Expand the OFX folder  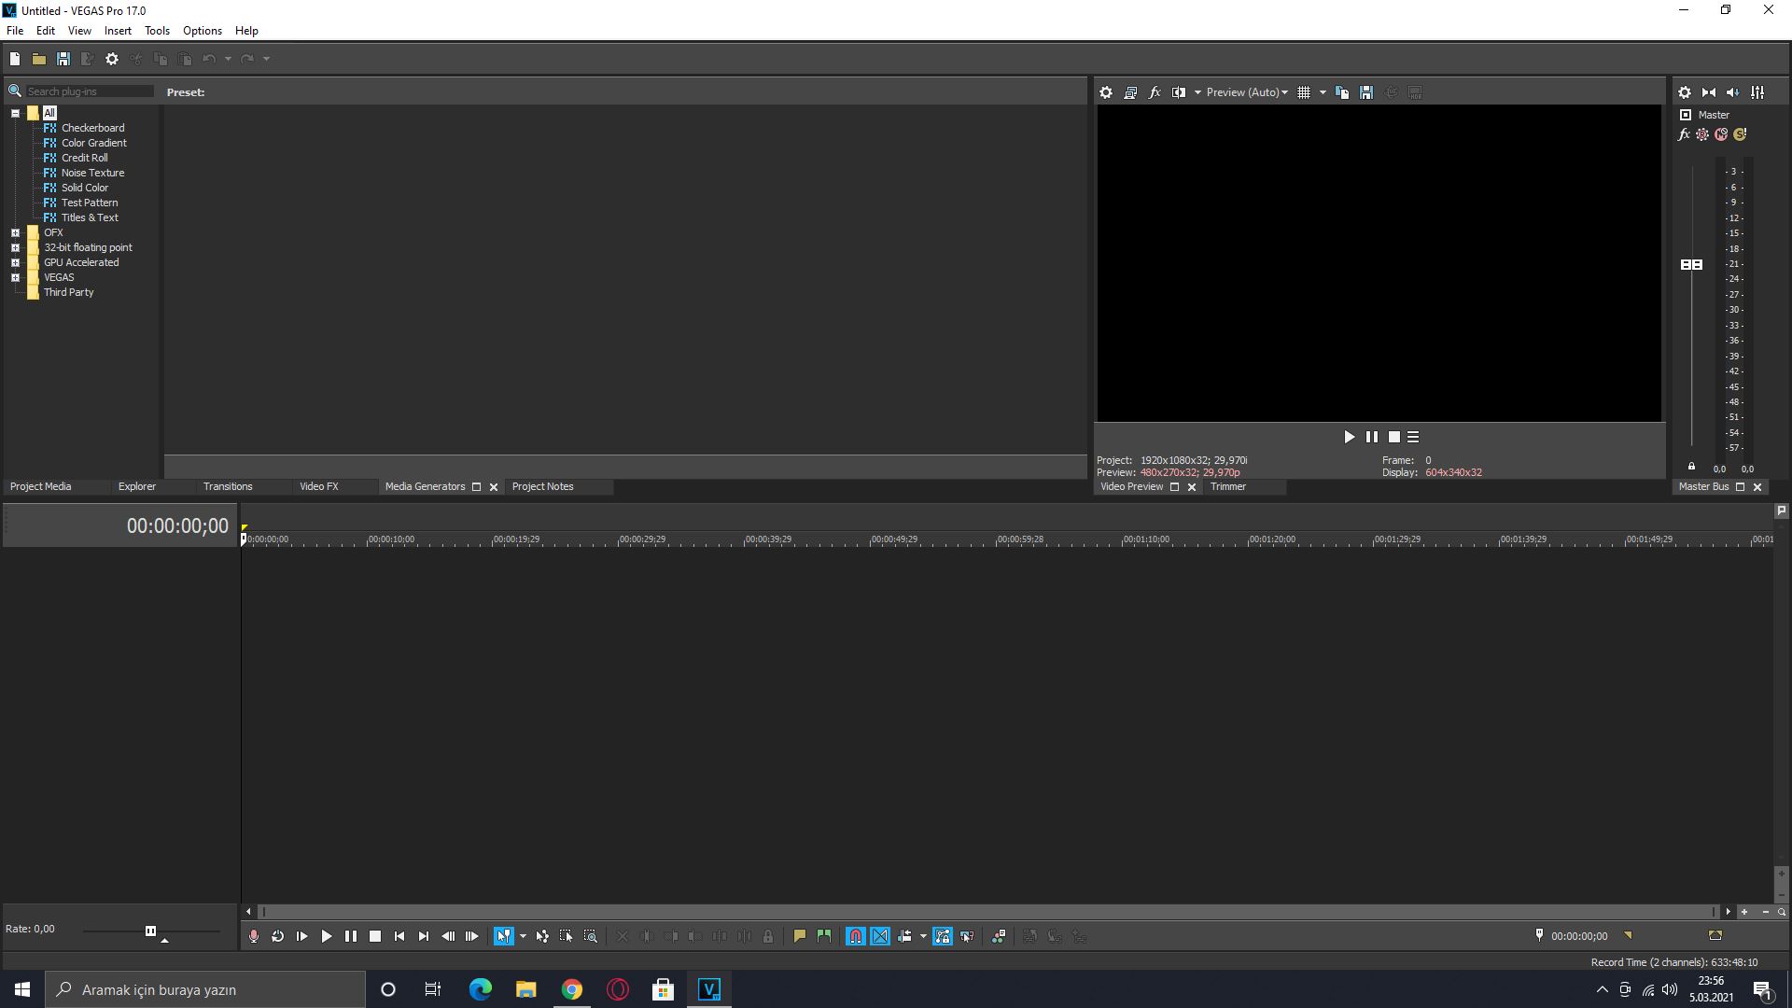[x=15, y=232]
